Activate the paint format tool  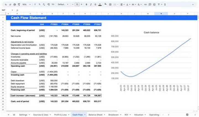coord(19,5)
